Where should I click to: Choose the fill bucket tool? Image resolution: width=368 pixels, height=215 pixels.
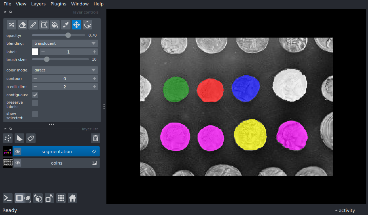pyautogui.click(x=55, y=25)
